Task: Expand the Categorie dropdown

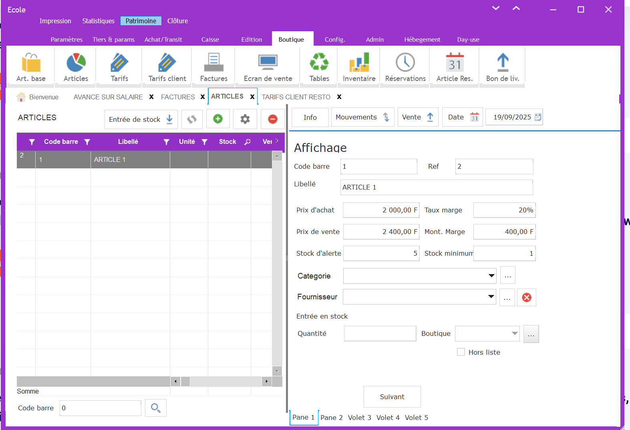Action: 491,276
